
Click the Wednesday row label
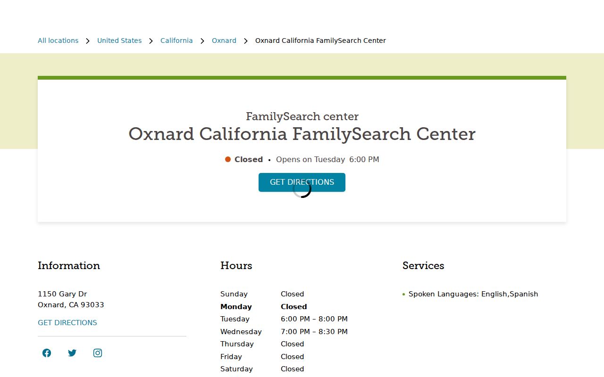tap(241, 332)
